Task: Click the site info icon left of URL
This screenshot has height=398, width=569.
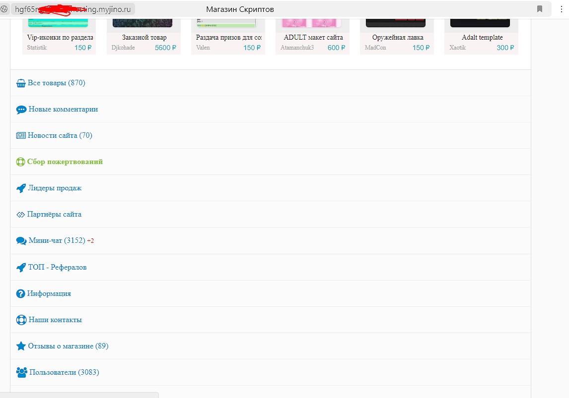Action: tap(4, 9)
